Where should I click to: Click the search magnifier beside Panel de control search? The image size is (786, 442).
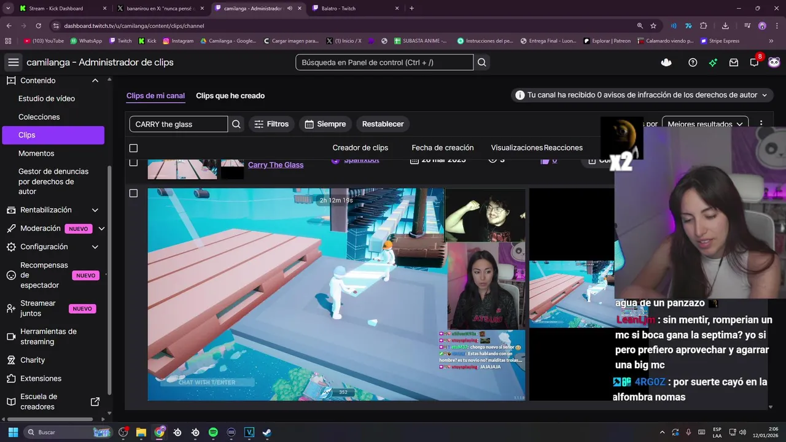(x=482, y=62)
